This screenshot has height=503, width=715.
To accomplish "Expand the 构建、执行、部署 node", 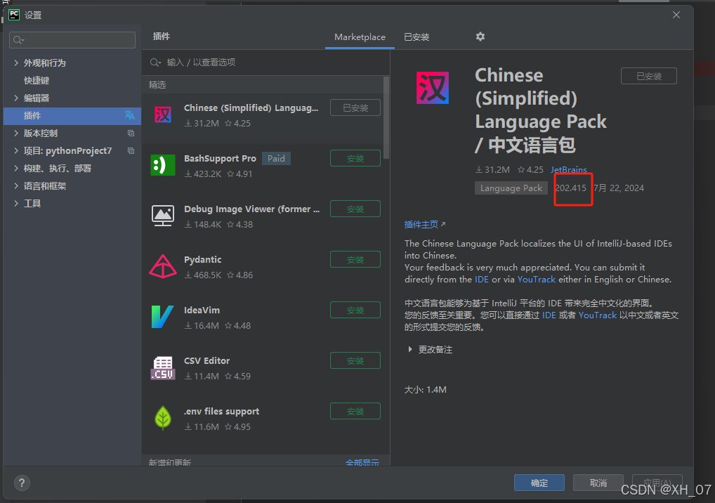I will (x=16, y=168).
